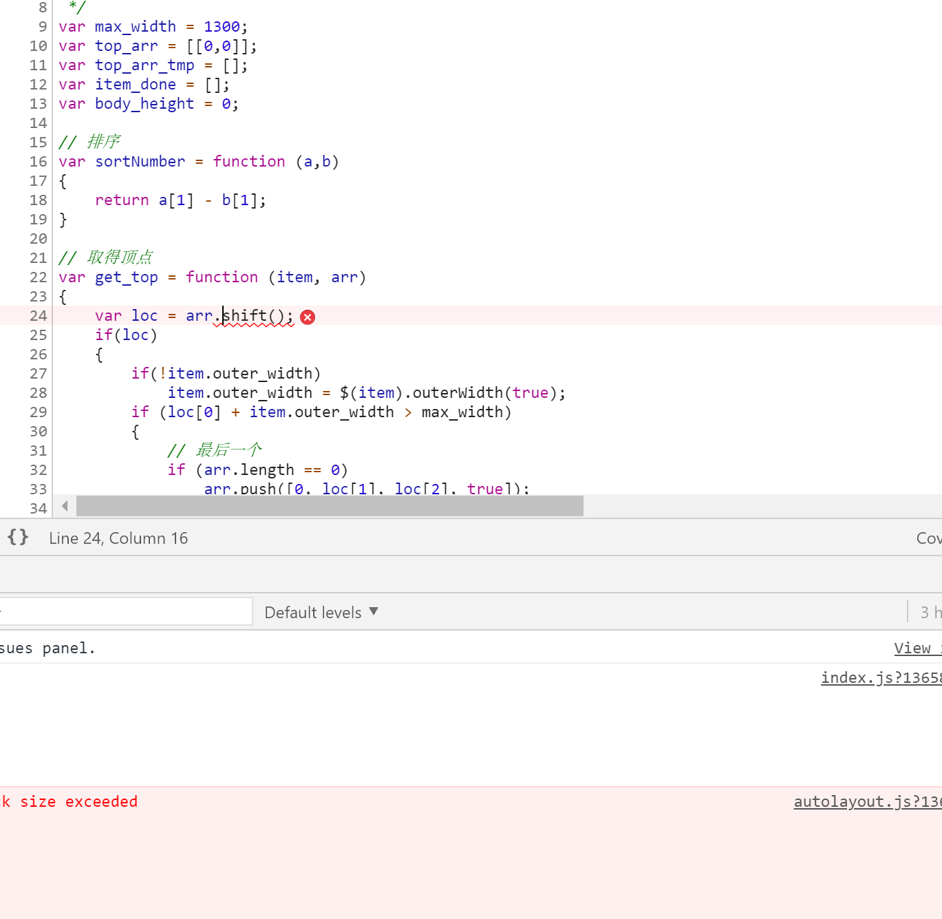Open the autolayout.js source link
942x919 pixels.
(866, 802)
